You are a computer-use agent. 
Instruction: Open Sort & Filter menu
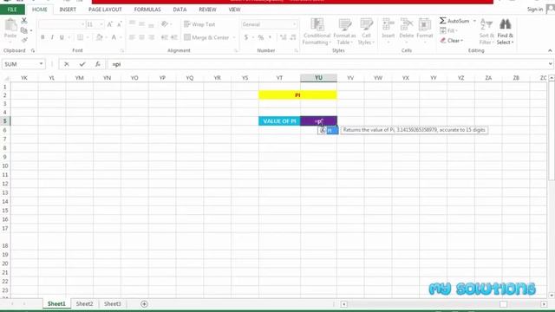486,32
